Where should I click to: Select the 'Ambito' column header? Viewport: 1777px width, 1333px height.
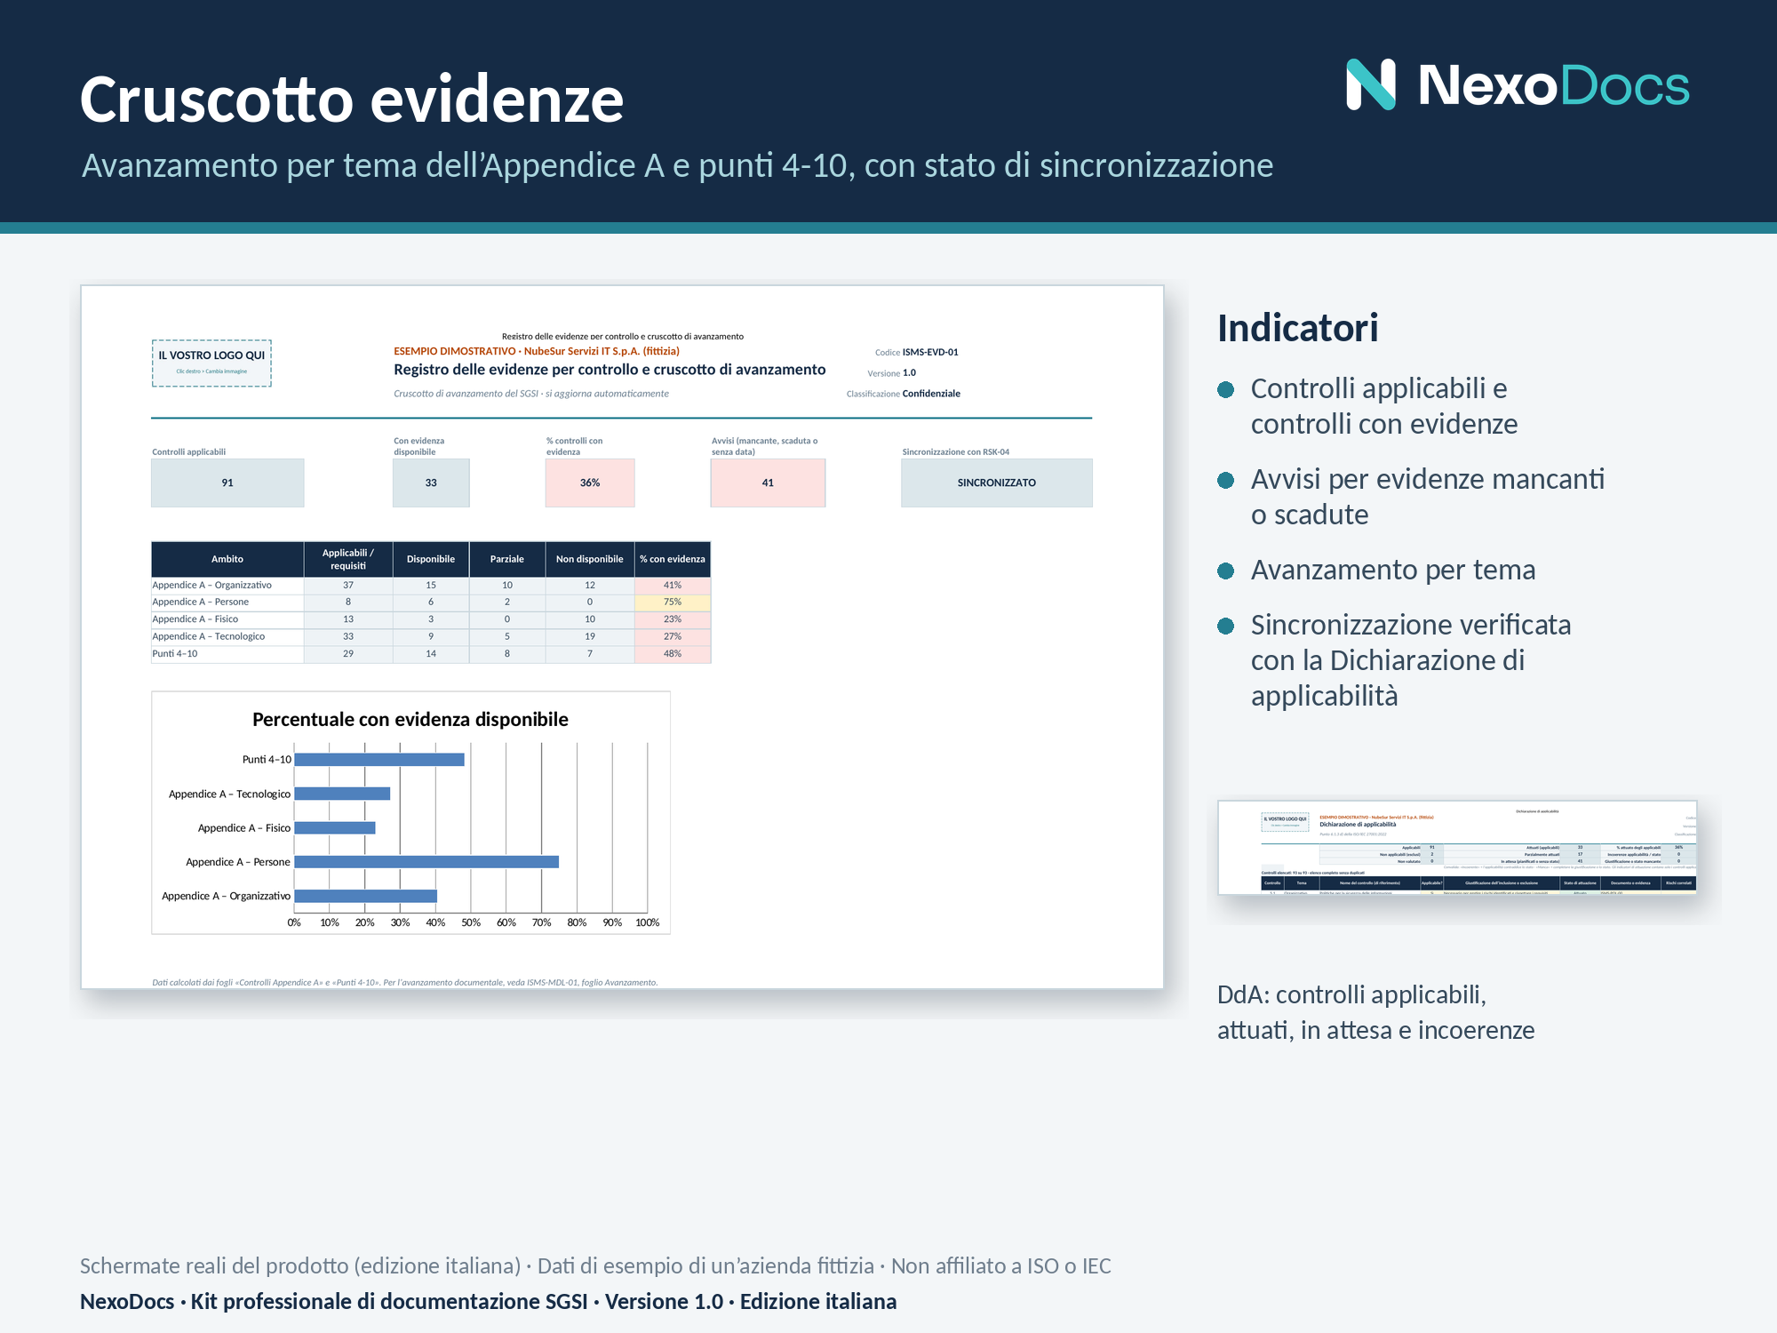(x=227, y=559)
